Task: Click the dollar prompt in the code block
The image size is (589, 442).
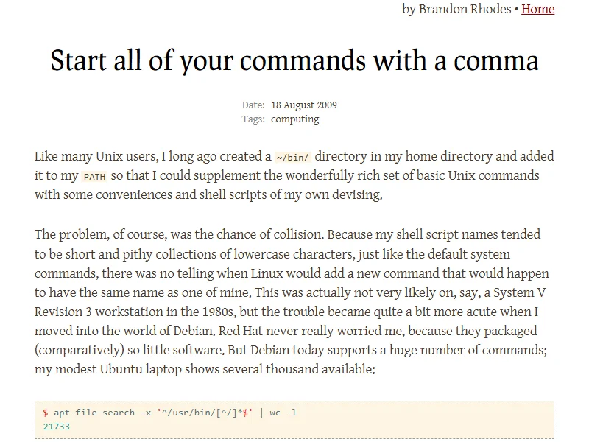Action: 46,413
